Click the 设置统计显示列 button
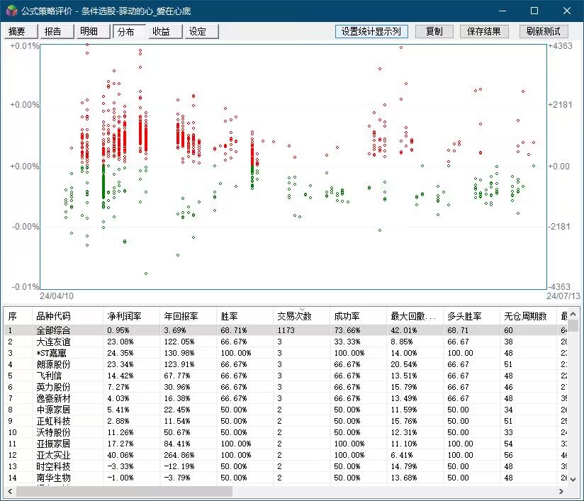The image size is (584, 501). [x=371, y=32]
